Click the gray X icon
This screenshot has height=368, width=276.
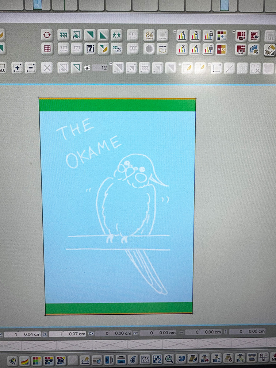(47, 68)
